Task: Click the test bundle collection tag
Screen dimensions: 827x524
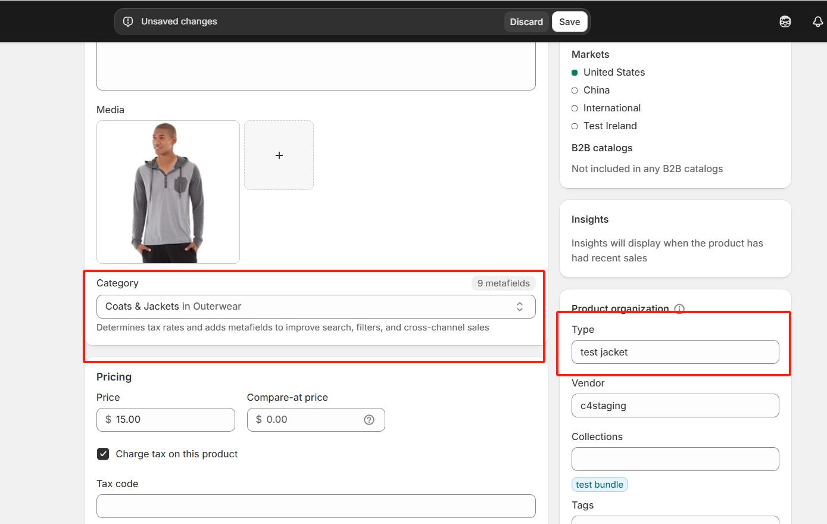Action: (599, 485)
